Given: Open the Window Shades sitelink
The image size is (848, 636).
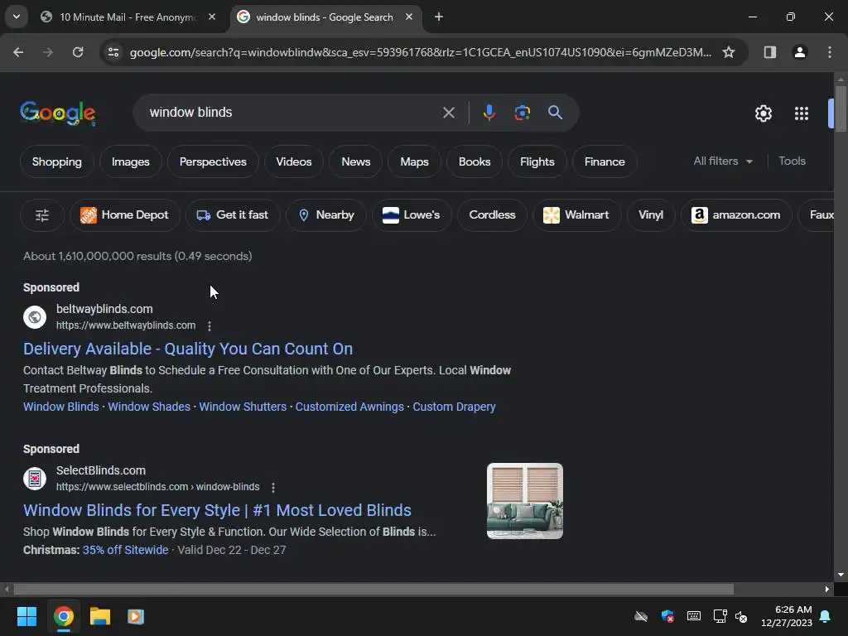Looking at the screenshot, I should click(149, 407).
